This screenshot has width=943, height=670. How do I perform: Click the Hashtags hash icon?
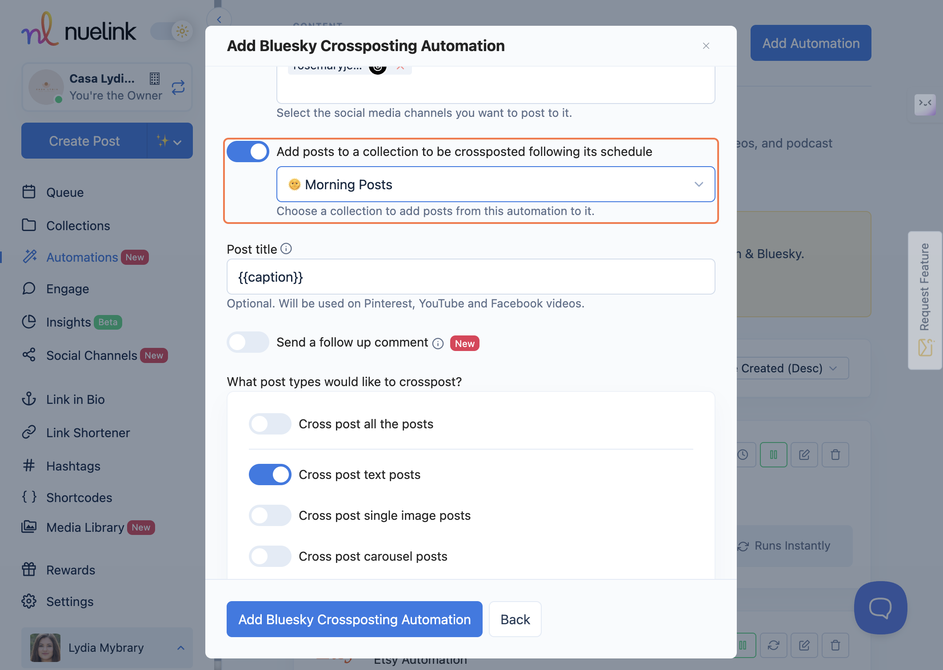[29, 465]
